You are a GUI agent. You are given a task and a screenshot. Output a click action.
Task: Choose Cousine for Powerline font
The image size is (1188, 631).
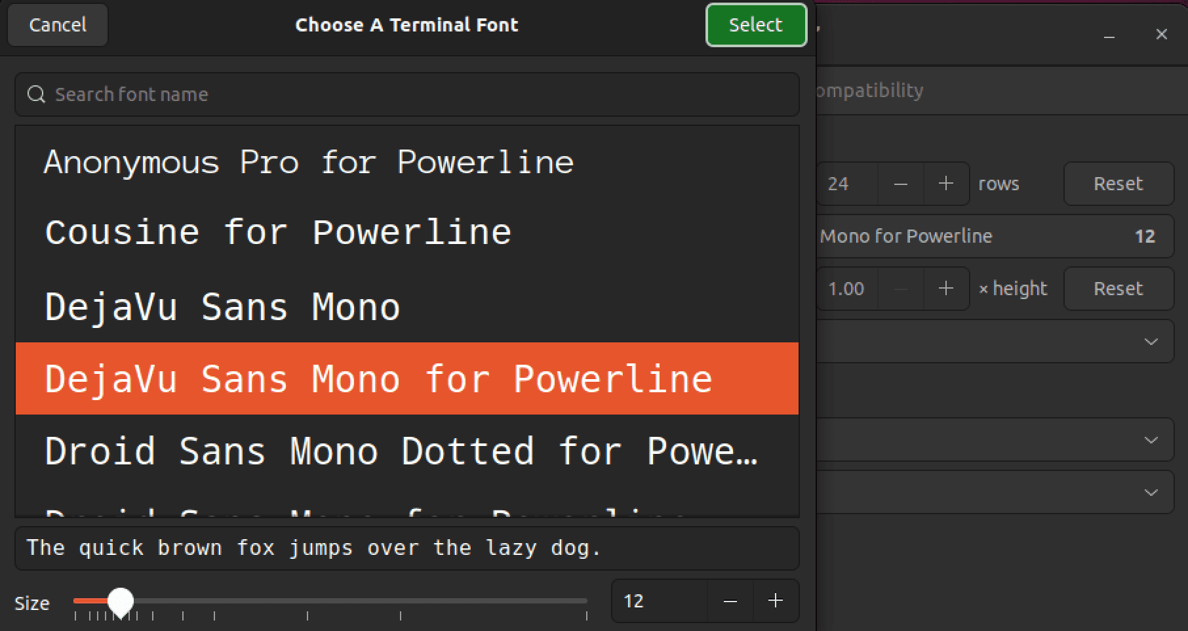[x=277, y=232]
